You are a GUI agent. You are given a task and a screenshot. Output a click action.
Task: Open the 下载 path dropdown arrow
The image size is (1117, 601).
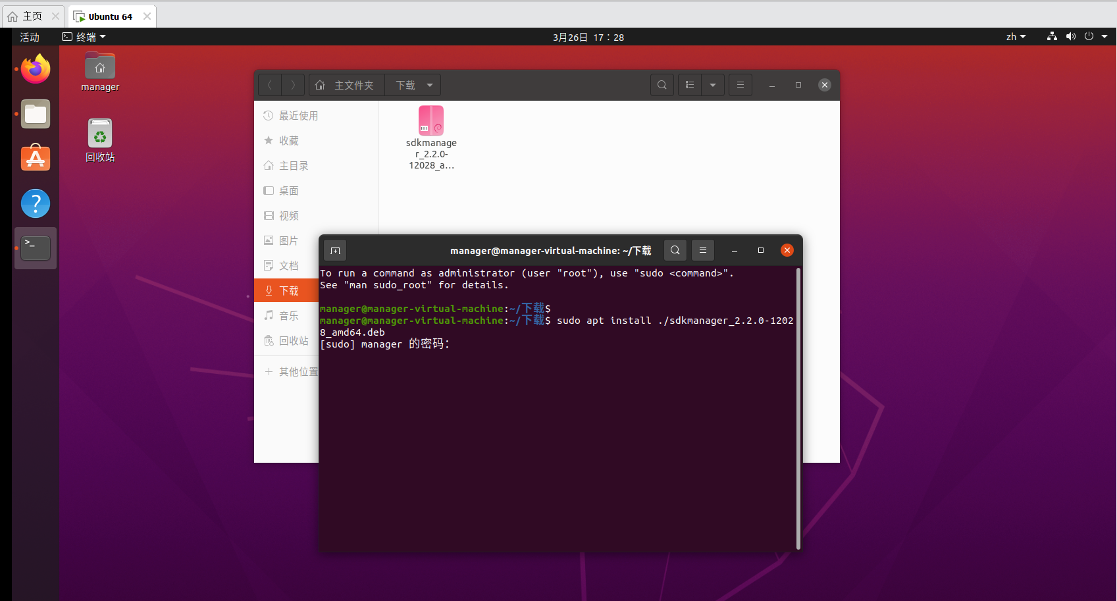(x=430, y=85)
